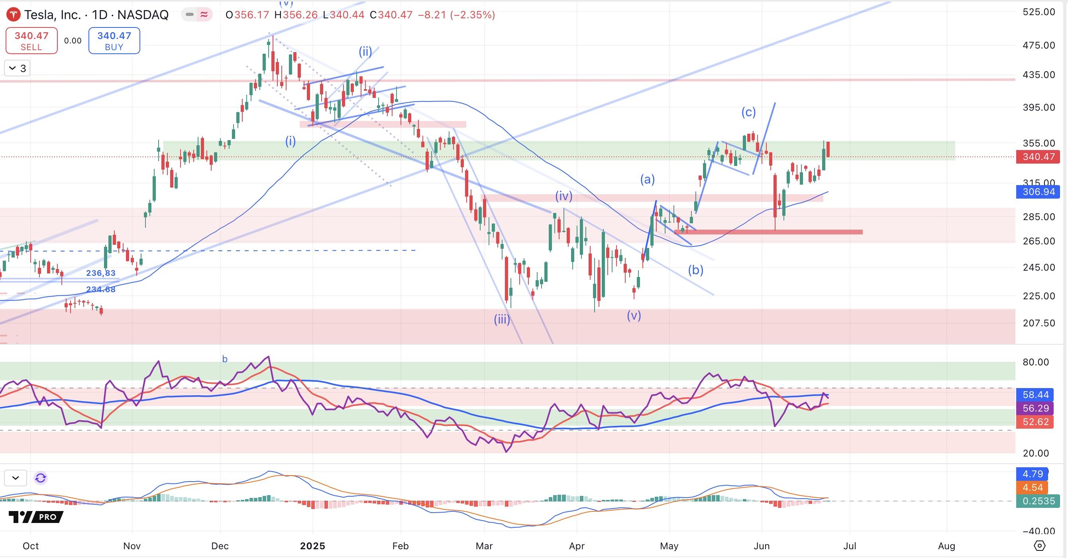Open symbol title Tesla, Inc. · 1D · NASDAQ
This screenshot has height=558, width=1068.
pyautogui.click(x=96, y=15)
